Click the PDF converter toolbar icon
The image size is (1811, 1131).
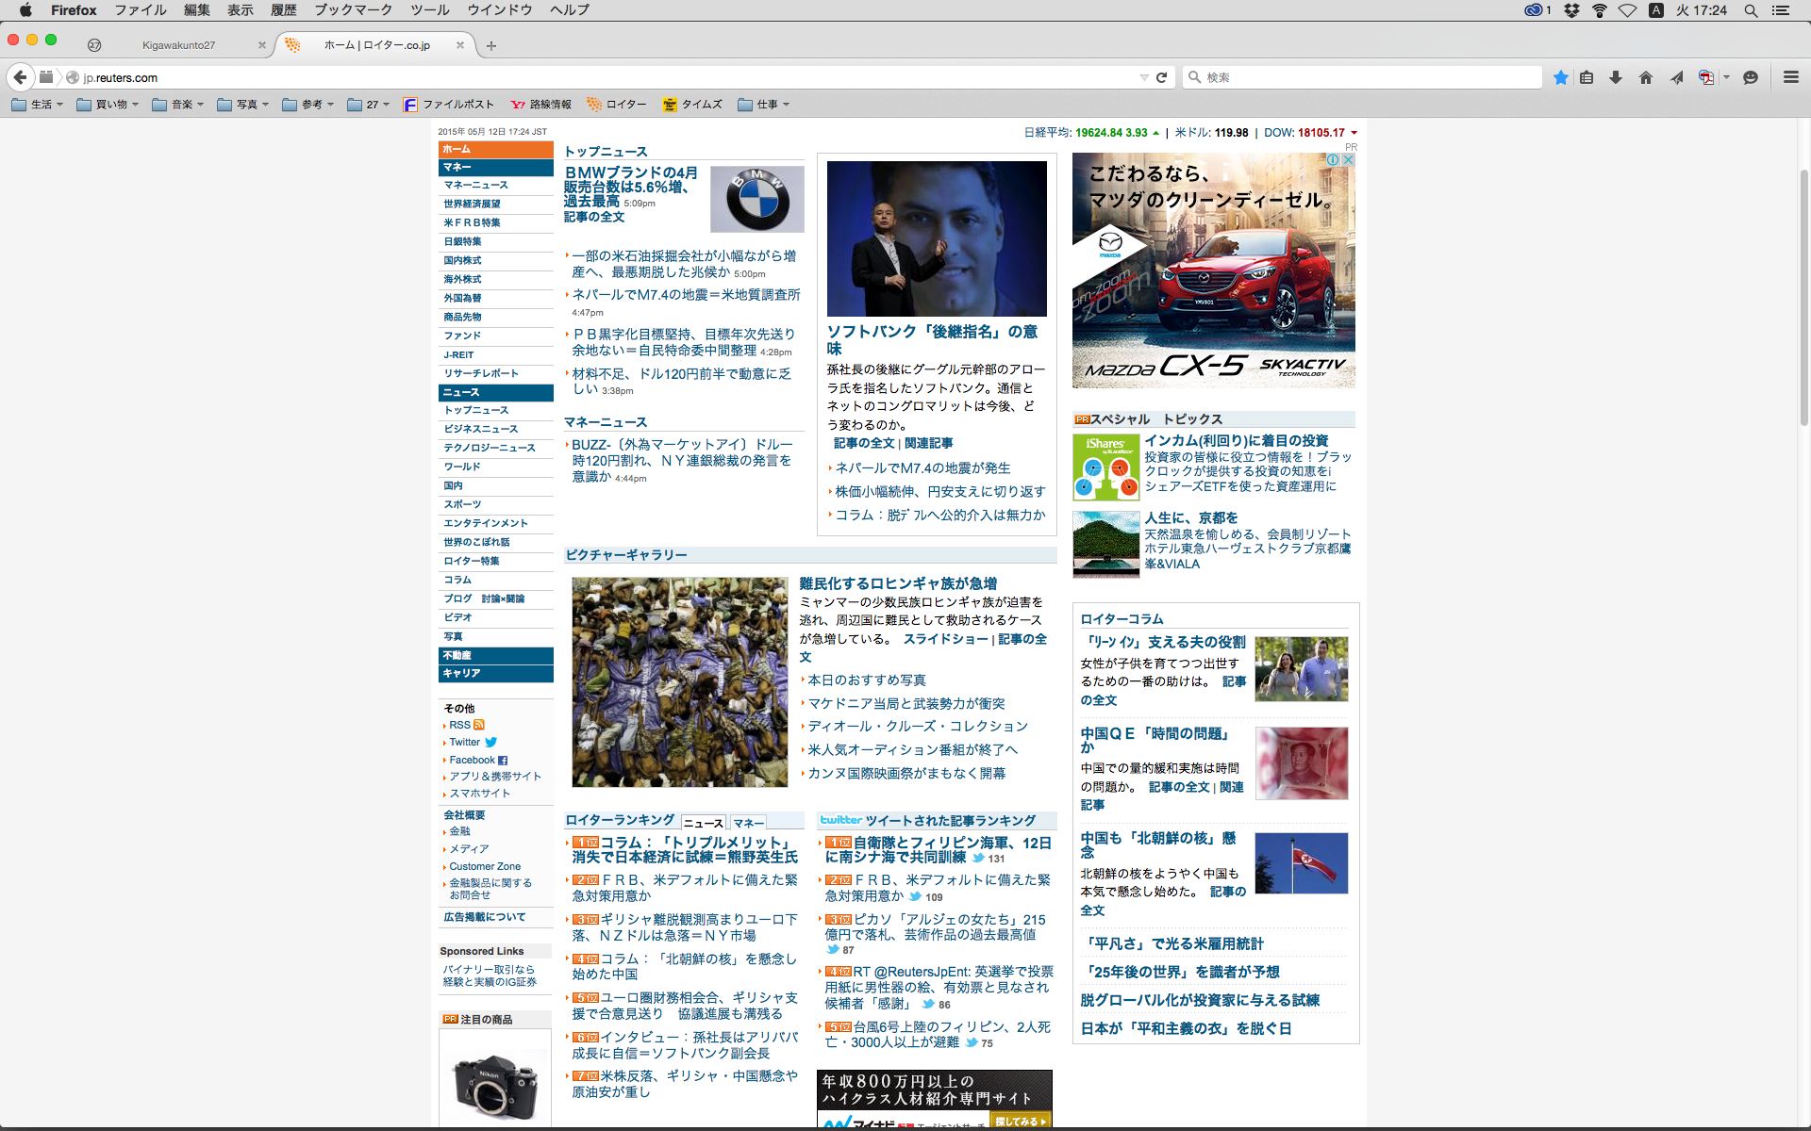[1705, 77]
